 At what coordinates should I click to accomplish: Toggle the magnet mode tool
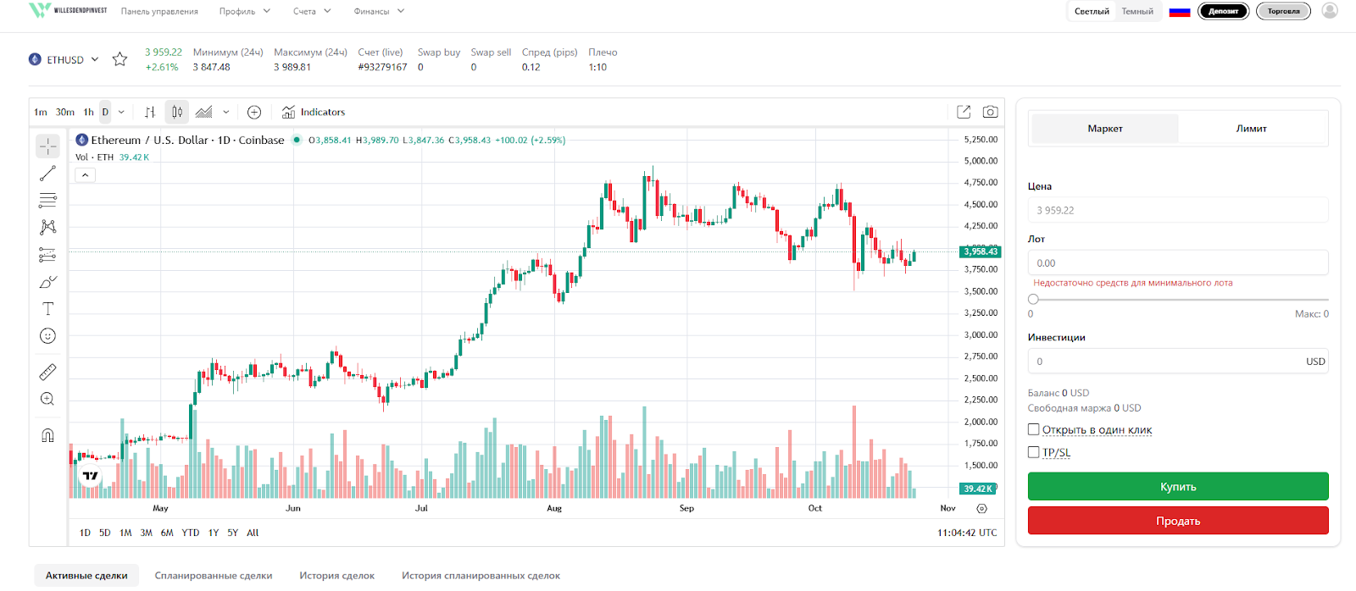point(47,435)
